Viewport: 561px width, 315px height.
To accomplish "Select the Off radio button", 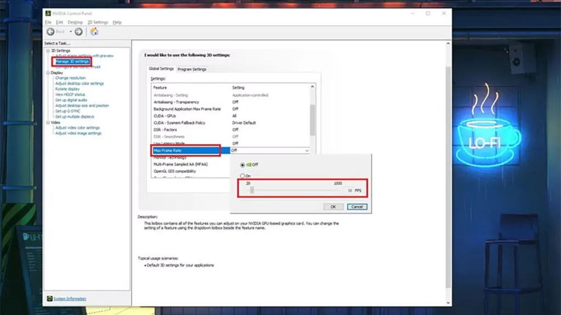I will tap(243, 165).
